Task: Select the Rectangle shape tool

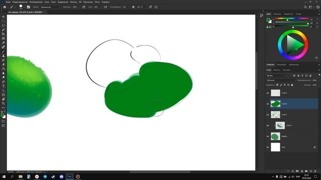Action: click(4, 94)
